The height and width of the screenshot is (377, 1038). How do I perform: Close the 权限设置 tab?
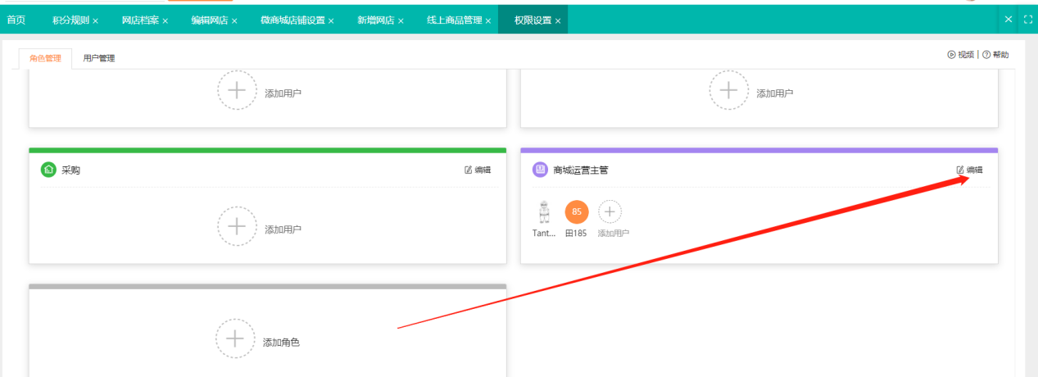click(x=558, y=20)
